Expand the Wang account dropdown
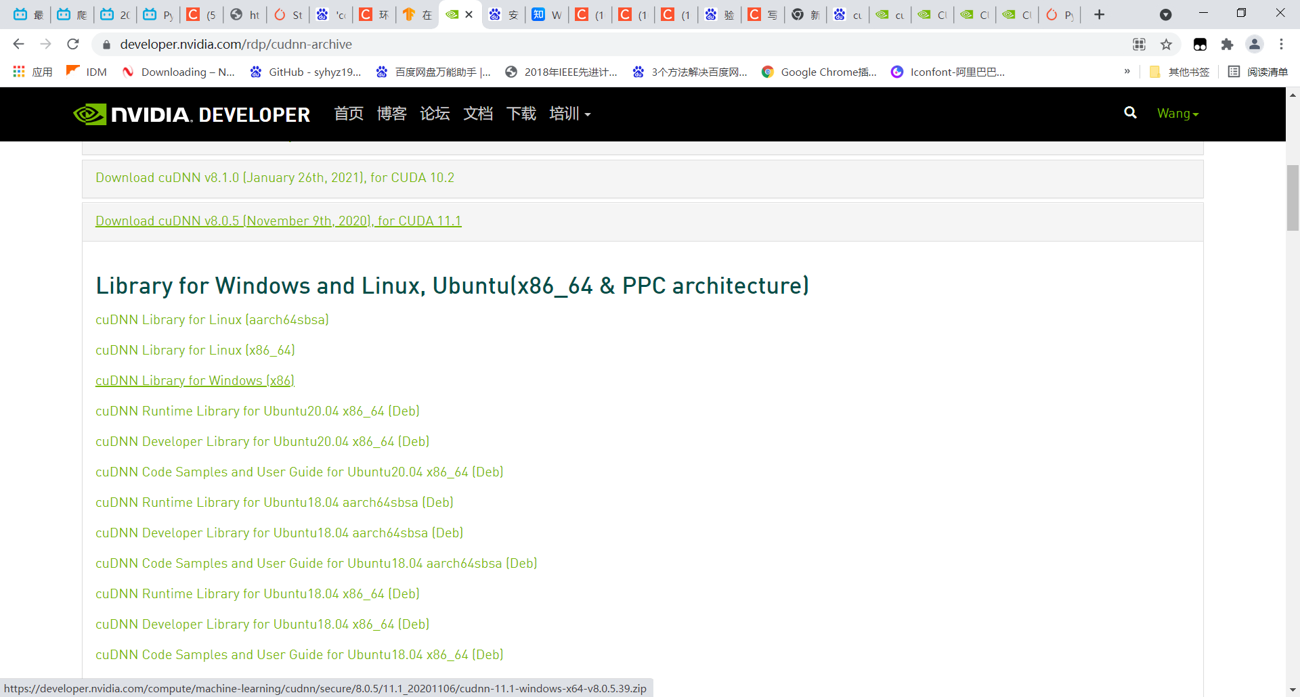This screenshot has height=697, width=1300. pos(1177,114)
